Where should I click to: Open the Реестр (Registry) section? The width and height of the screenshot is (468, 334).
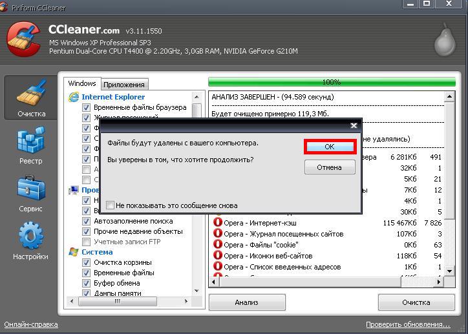31,145
